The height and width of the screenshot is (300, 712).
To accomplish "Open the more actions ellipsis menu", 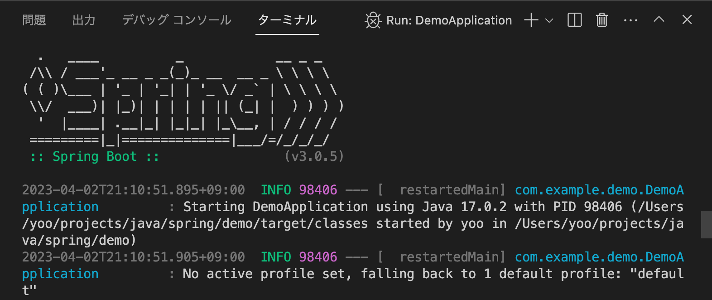I will coord(630,20).
